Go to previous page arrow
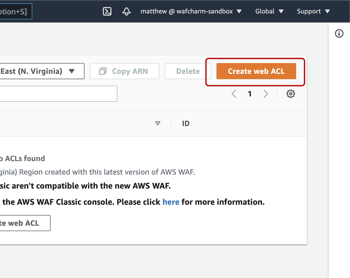The height and width of the screenshot is (278, 350). [x=234, y=94]
